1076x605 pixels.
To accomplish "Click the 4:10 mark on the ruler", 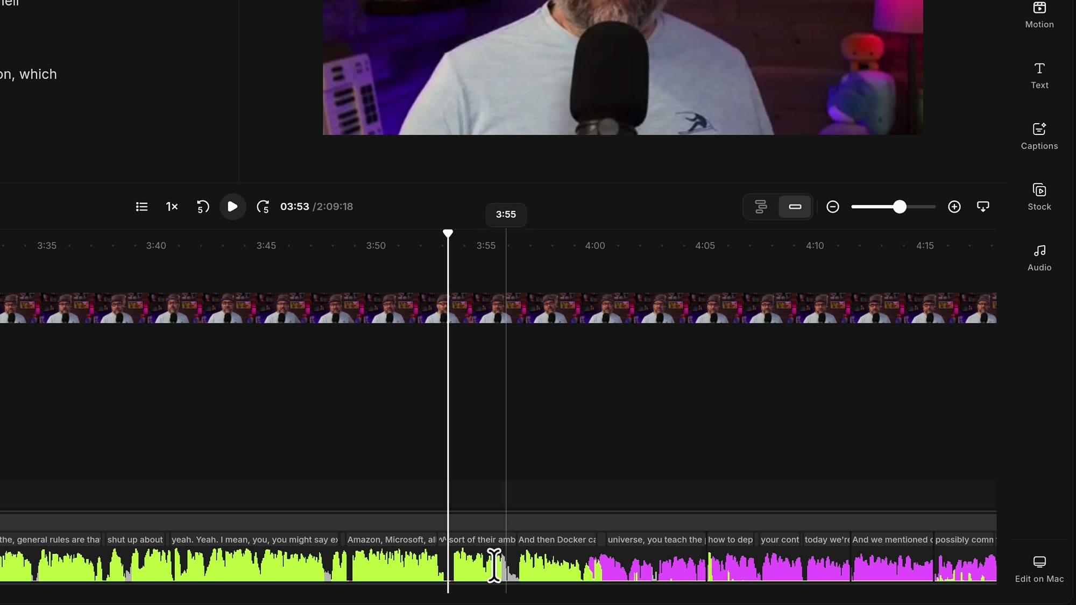I will pos(815,245).
